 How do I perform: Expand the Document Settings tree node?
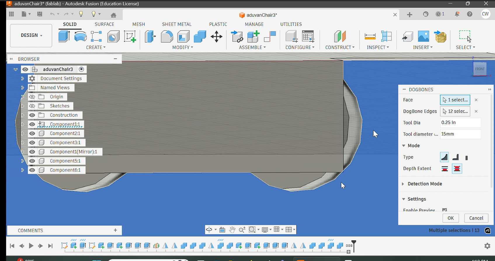coord(22,78)
